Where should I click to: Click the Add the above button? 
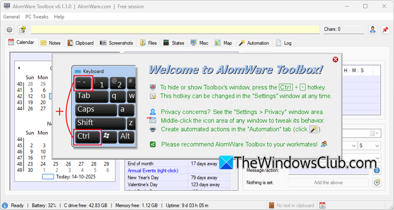tap(328, 182)
